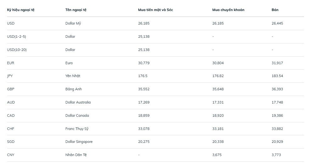Select the CAD selling rate 19,386
Image resolution: width=310 pixels, height=163 pixels.
(277, 115)
